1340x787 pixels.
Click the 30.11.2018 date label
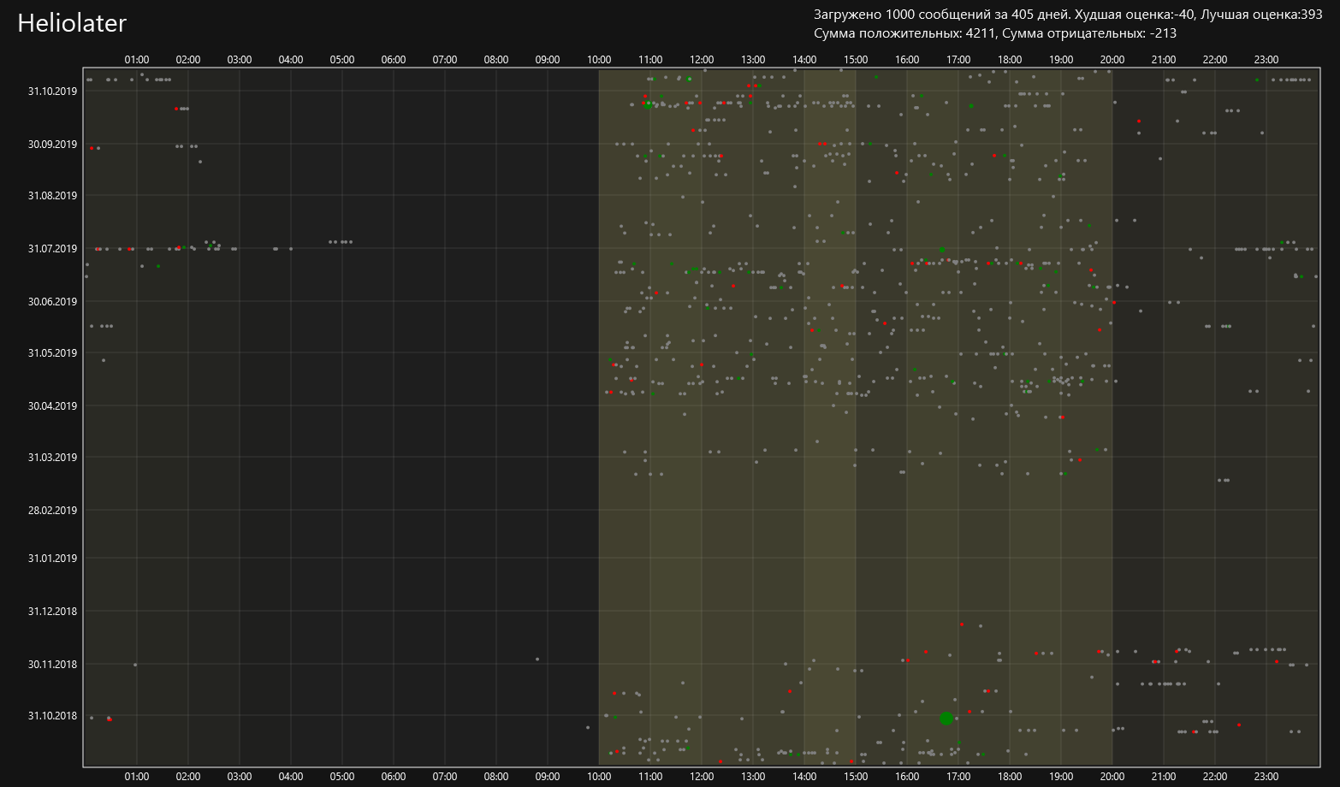[52, 664]
